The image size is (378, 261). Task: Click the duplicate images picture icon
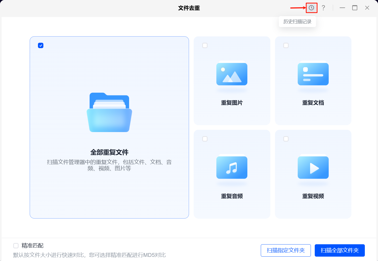pyautogui.click(x=232, y=74)
